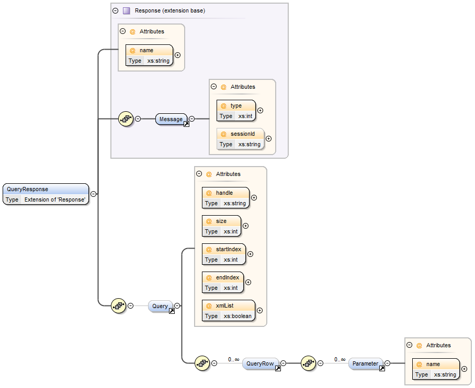Image resolution: width=475 pixels, height=388 pixels.
Task: Click the sequence icon before Parameter element
Action: coord(309,363)
